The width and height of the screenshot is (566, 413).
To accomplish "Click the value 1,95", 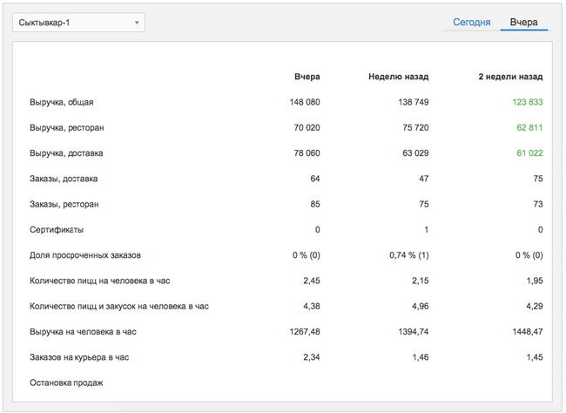I will (535, 281).
